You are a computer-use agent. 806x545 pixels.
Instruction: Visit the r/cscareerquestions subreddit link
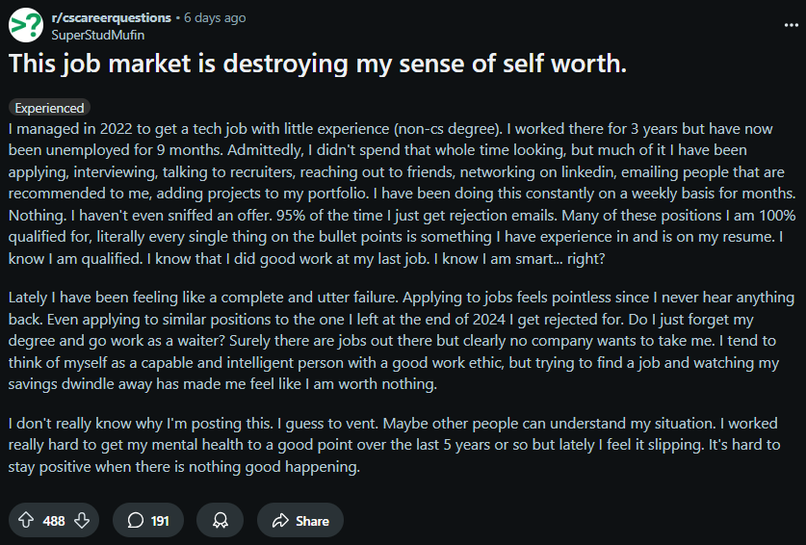[x=111, y=17]
